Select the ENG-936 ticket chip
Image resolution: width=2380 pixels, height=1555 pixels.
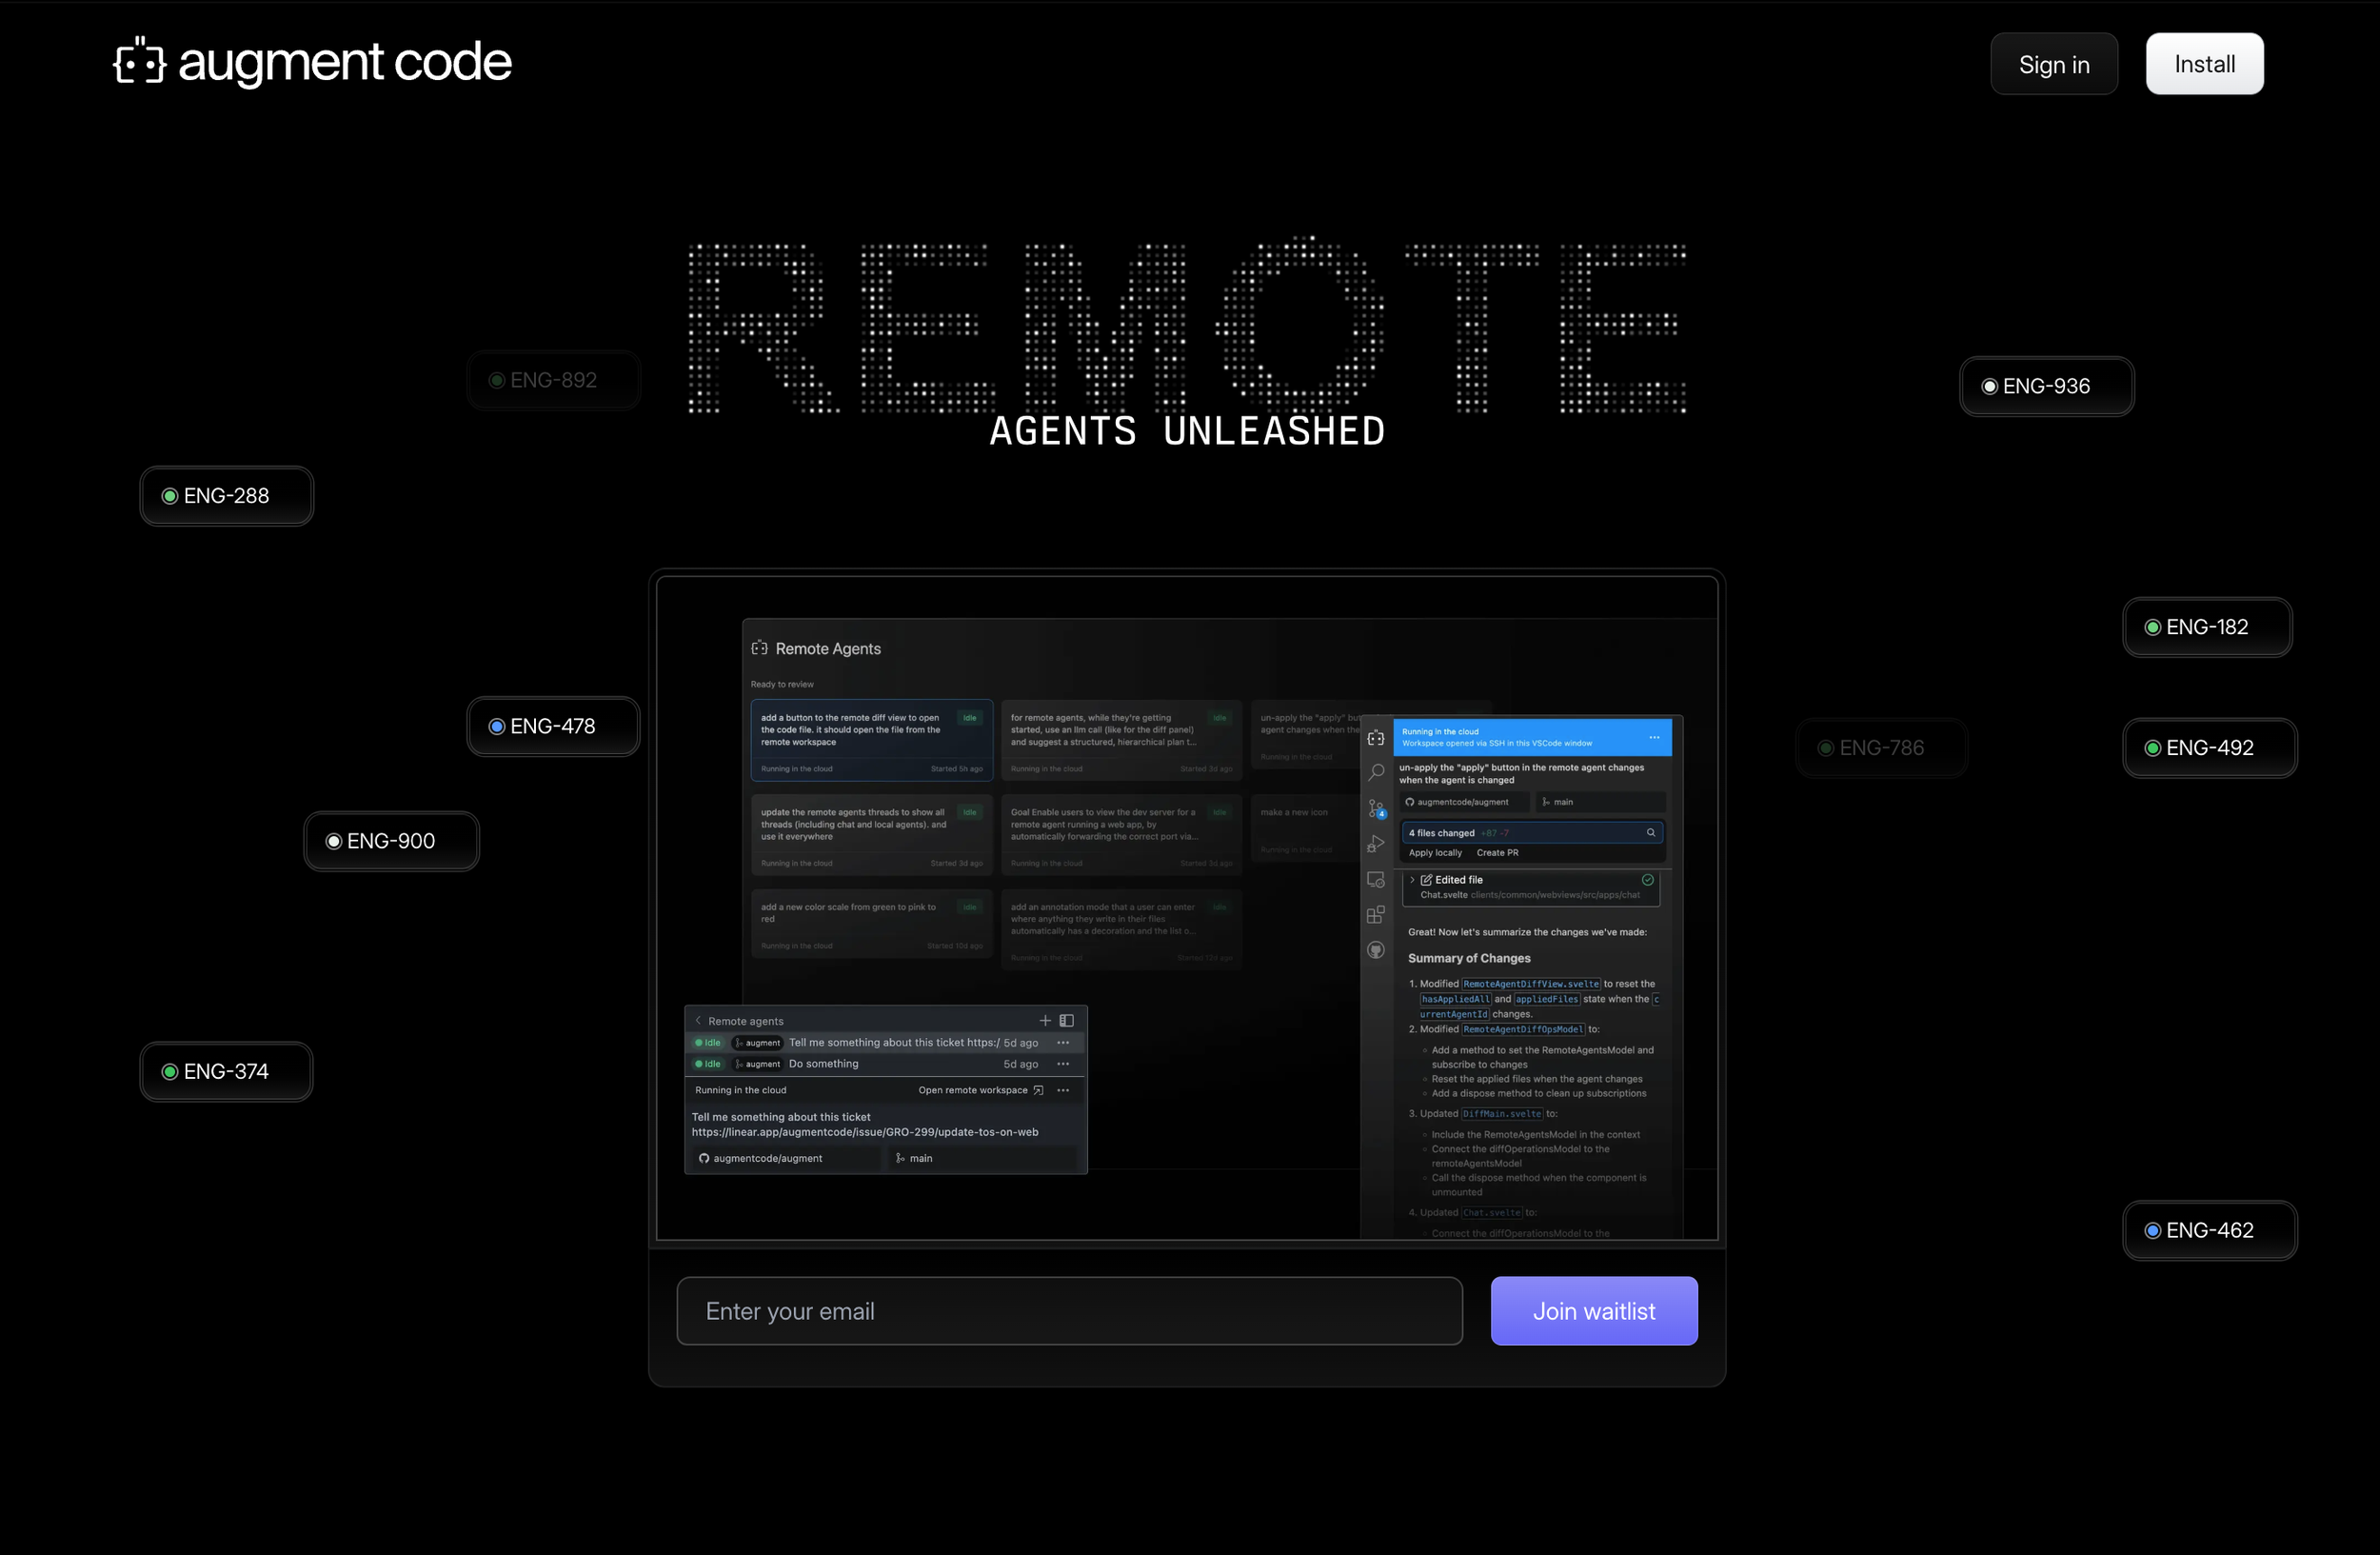[2046, 387]
